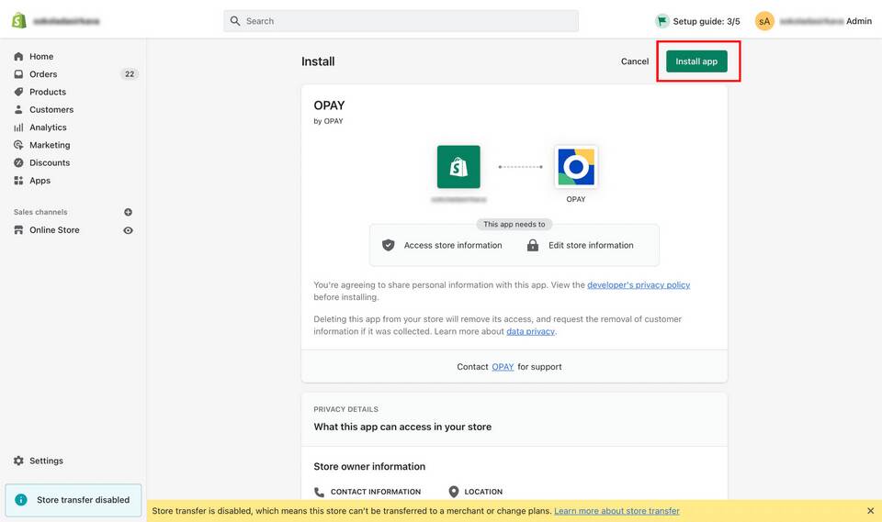The width and height of the screenshot is (882, 522).
Task: Click the OPAY app title heading
Action: click(329, 106)
